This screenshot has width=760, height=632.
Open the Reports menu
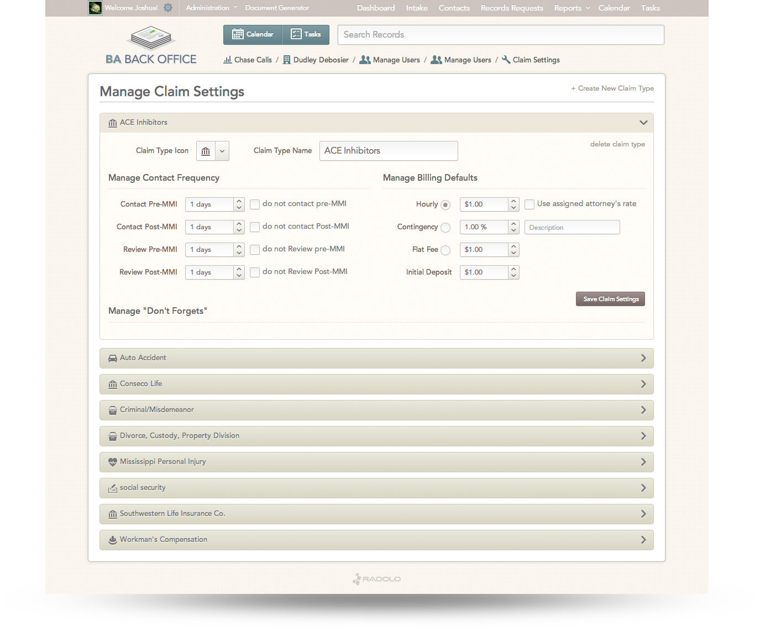[572, 8]
